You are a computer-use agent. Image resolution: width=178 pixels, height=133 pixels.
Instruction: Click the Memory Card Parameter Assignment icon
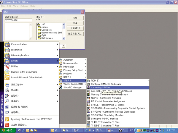tap(88, 95)
